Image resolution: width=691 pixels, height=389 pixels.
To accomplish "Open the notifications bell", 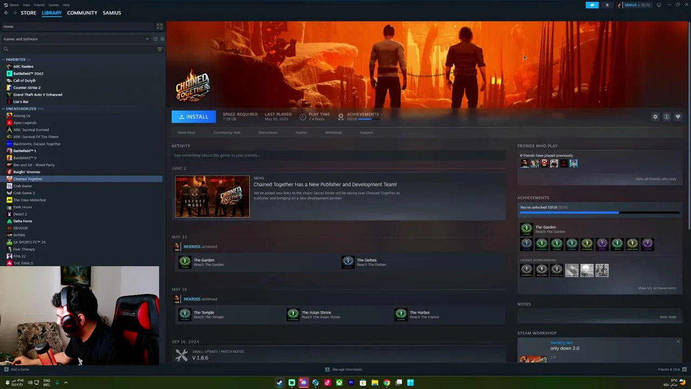I will click(607, 5).
